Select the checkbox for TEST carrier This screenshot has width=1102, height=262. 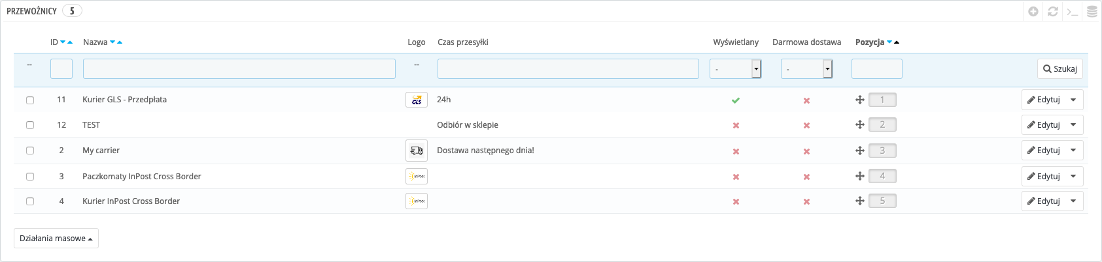30,125
